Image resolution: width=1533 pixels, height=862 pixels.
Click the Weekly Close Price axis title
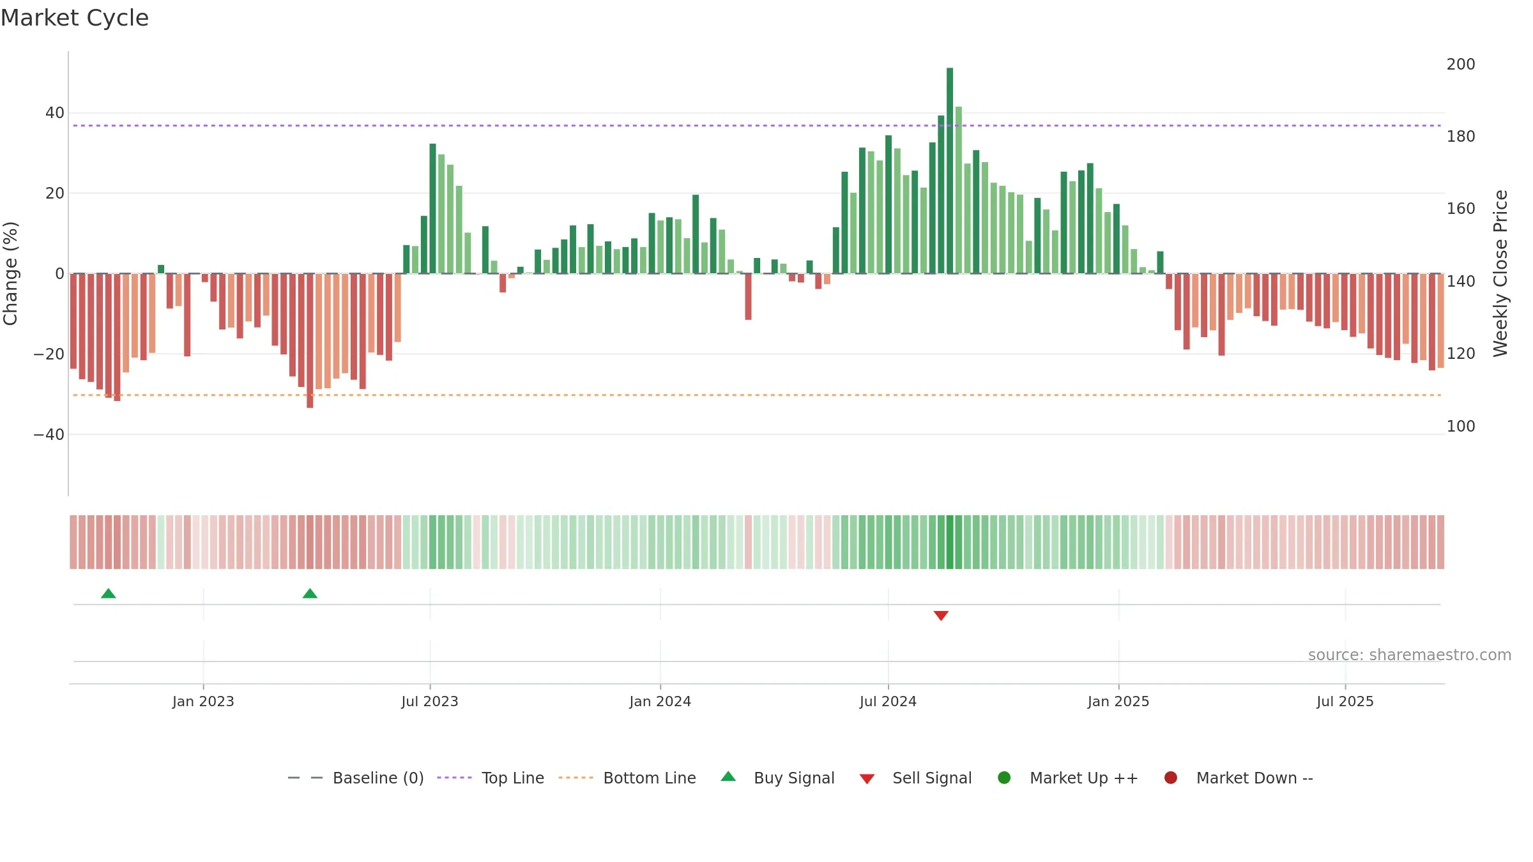click(x=1500, y=273)
